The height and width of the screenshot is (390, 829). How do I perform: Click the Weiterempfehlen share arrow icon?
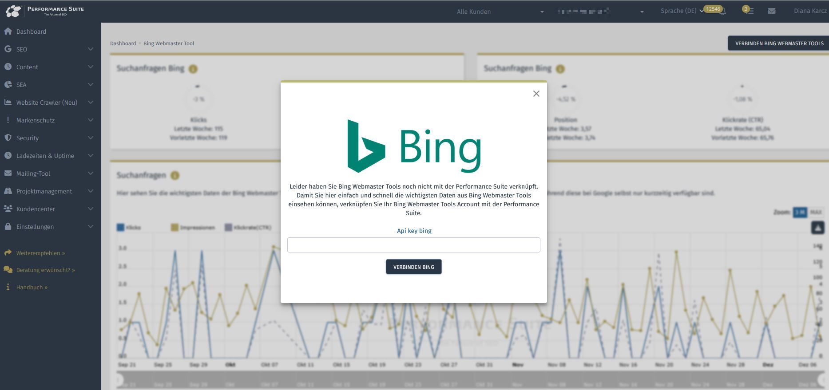8,253
